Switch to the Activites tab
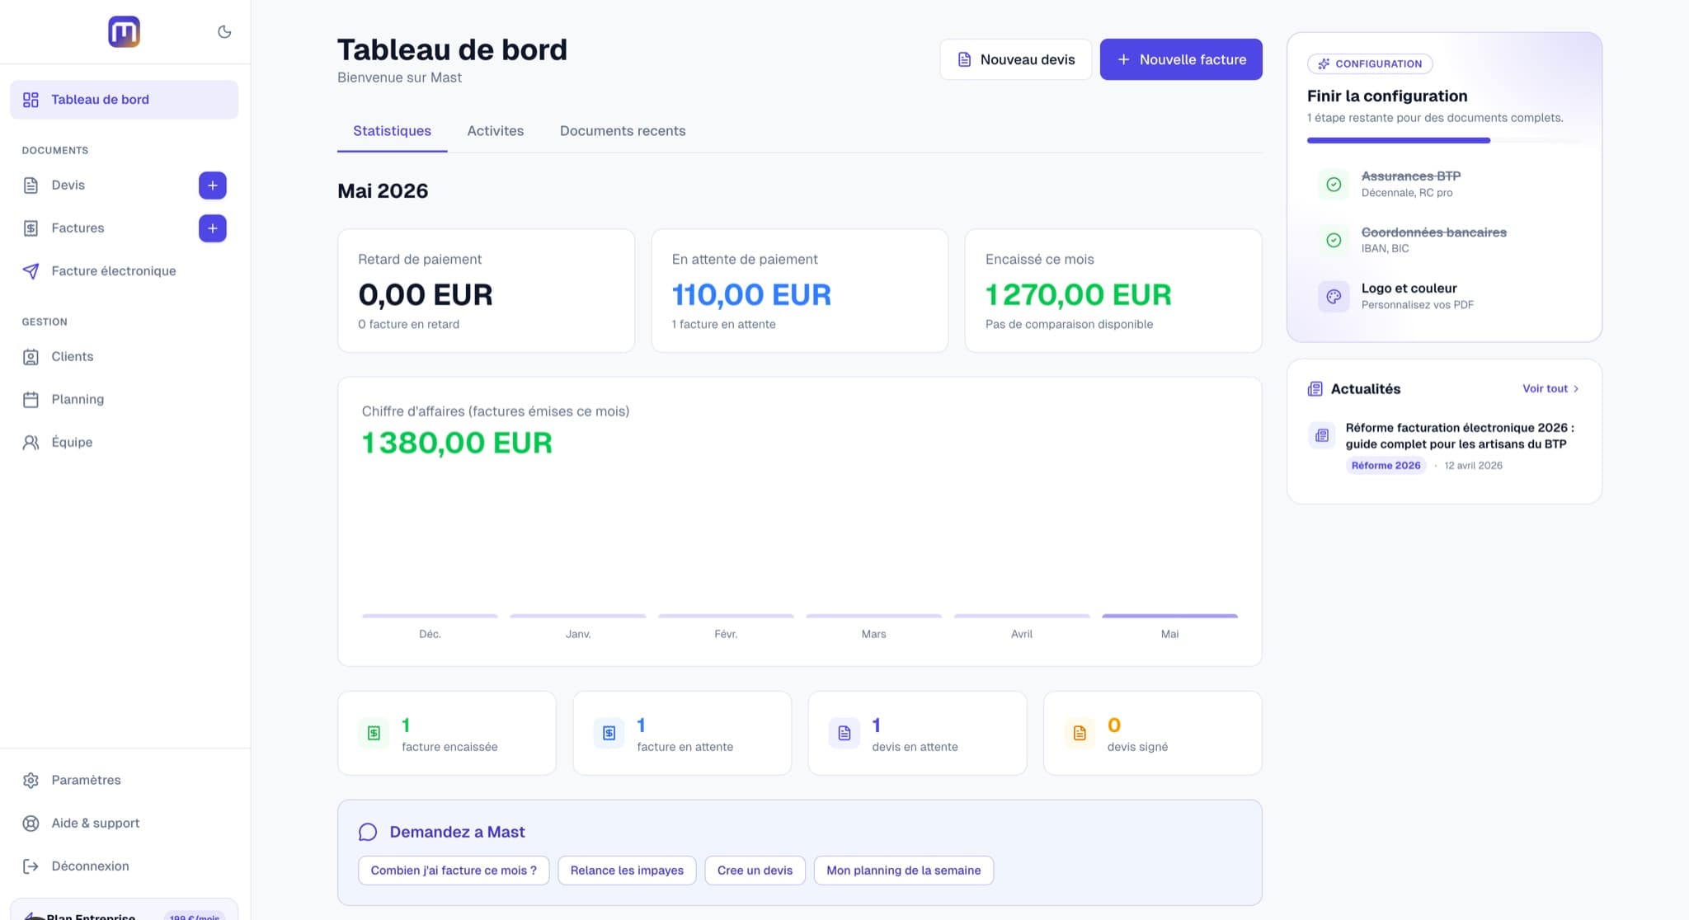 pos(496,131)
